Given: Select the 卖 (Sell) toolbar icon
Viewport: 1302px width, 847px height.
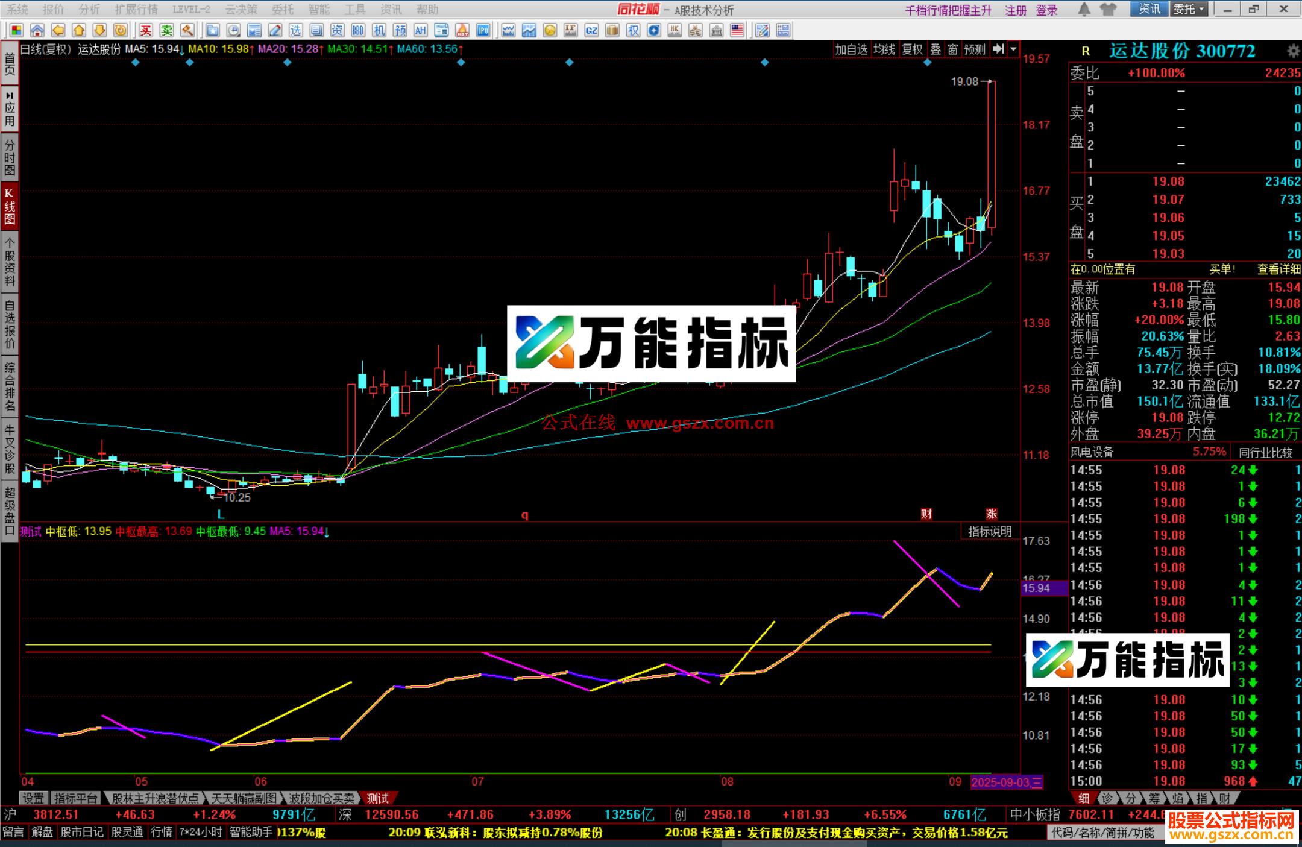Looking at the screenshot, I should [x=167, y=30].
